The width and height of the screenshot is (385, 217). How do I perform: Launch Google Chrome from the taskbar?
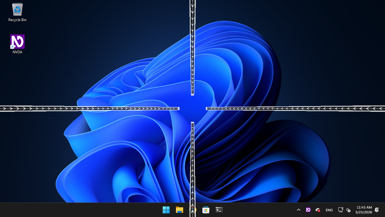click(x=193, y=210)
